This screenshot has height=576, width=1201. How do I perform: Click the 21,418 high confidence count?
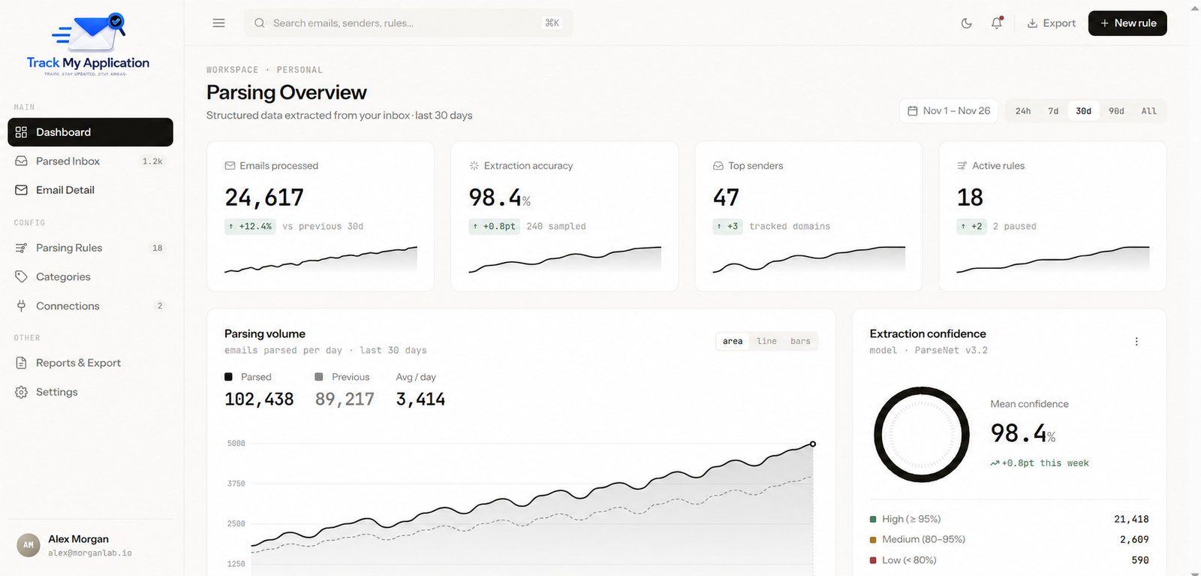(x=1131, y=520)
